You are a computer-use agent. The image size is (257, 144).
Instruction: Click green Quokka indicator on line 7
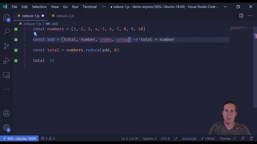pos(16,61)
